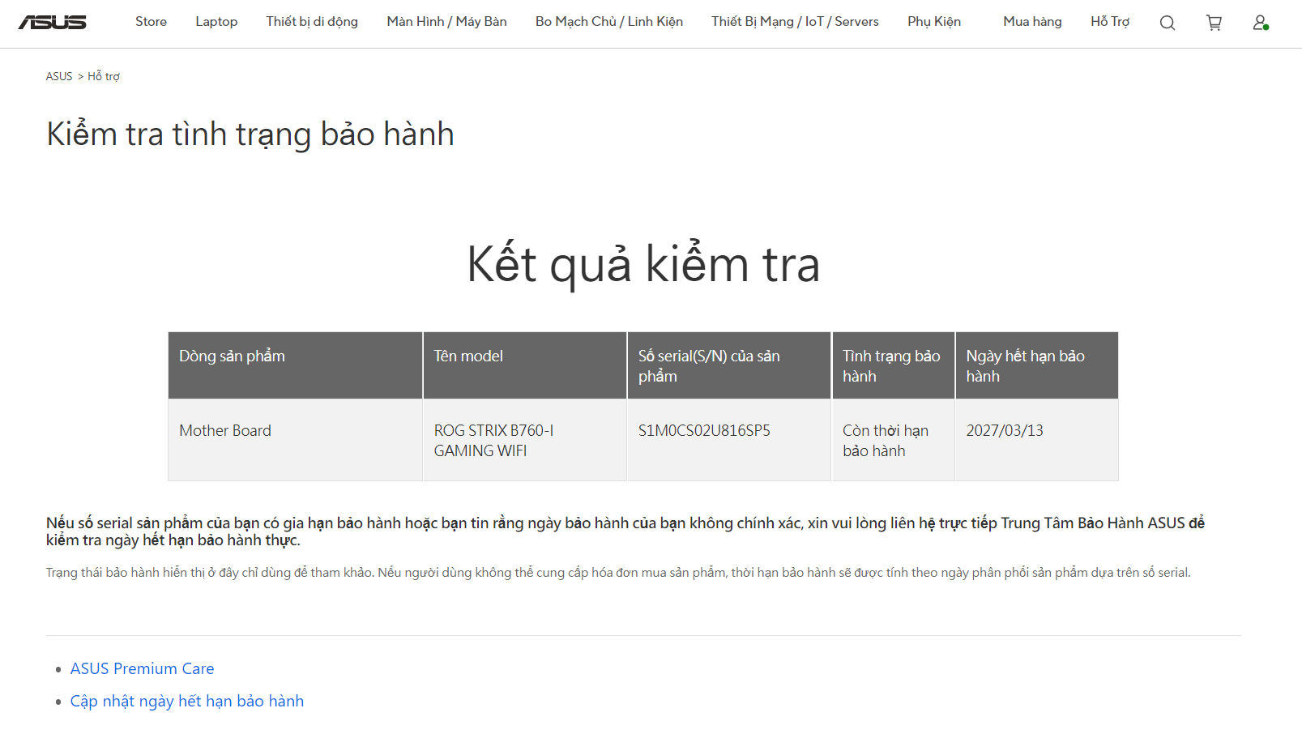Click Kiểm tra tình trạng bảo hành title
The width and height of the screenshot is (1302, 734).
point(250,134)
